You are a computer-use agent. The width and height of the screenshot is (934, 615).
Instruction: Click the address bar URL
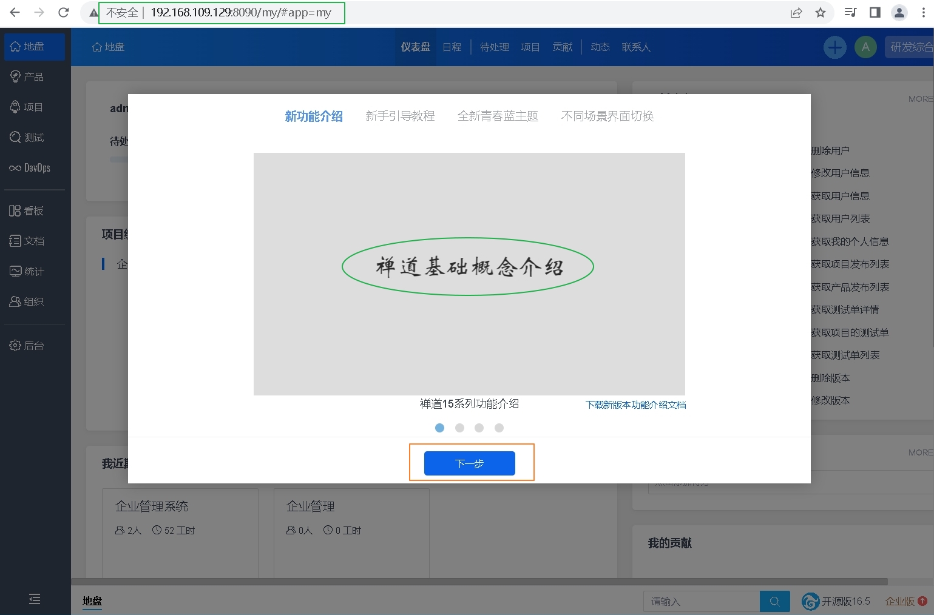[x=241, y=13]
